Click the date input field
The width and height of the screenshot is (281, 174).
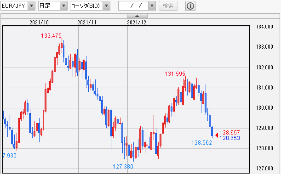coord(133,6)
